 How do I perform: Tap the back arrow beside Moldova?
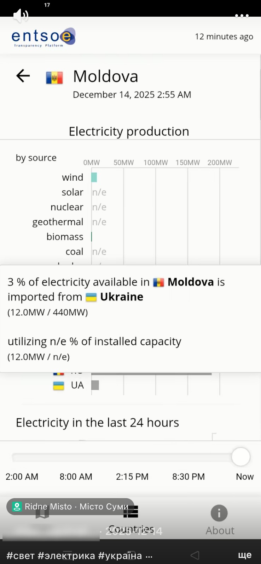pos(23,76)
